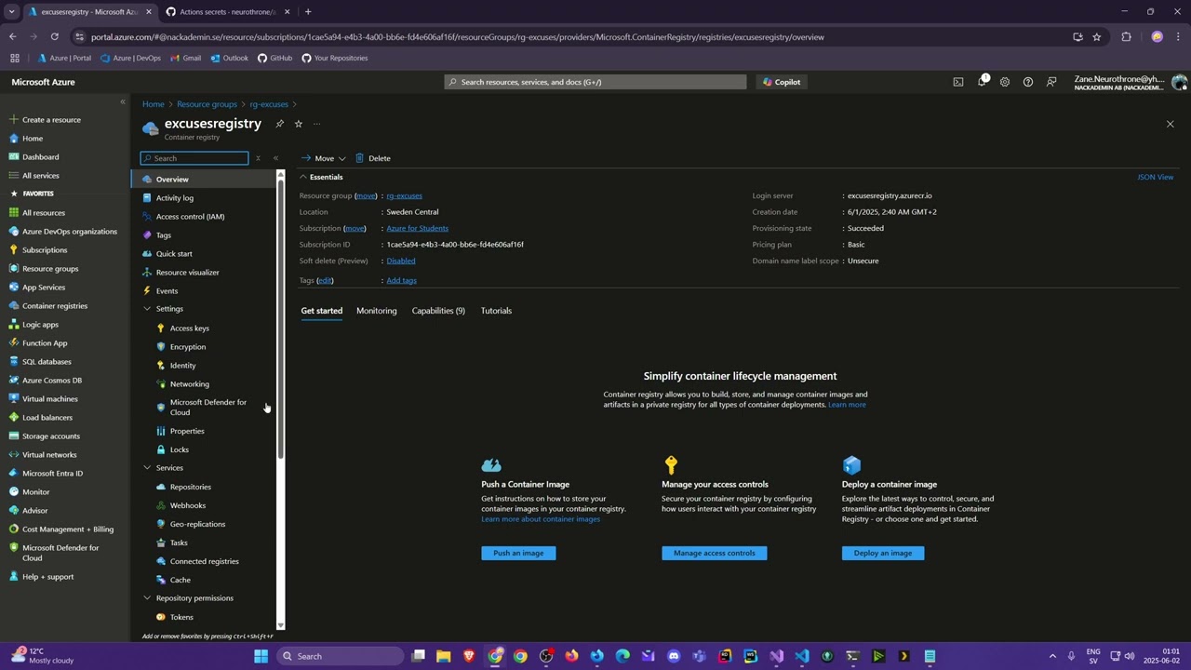This screenshot has height=670, width=1191.
Task: Click the Delete button
Action: point(372,158)
